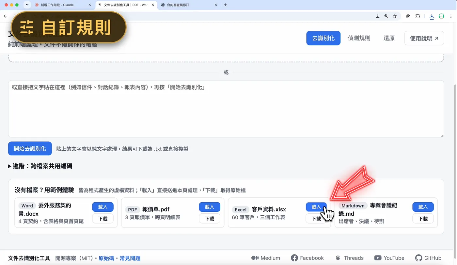The width and height of the screenshot is (457, 265).
Task: Visit the Threads profile link
Action: pyautogui.click(x=349, y=258)
